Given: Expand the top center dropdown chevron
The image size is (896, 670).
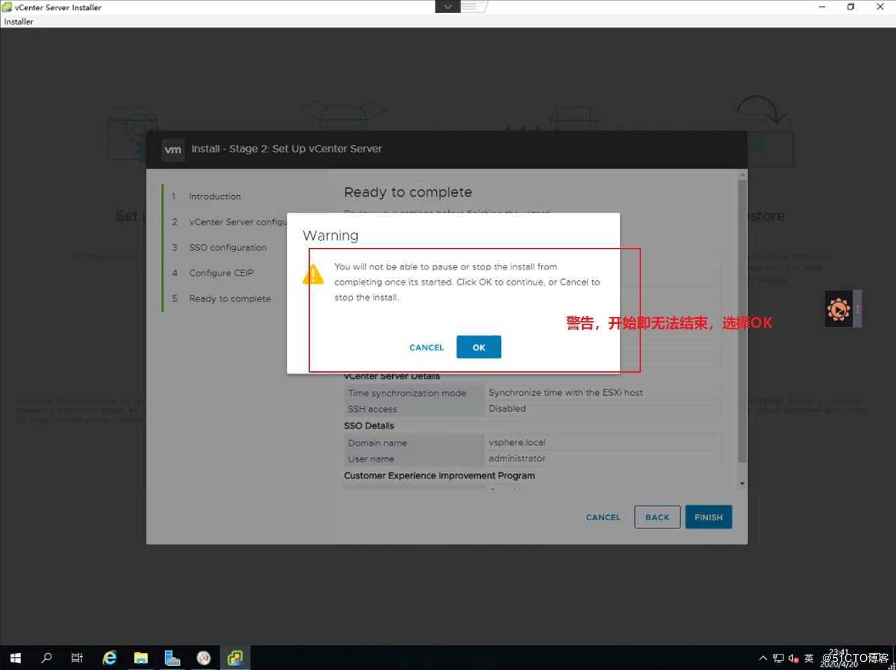Looking at the screenshot, I should (x=448, y=6).
